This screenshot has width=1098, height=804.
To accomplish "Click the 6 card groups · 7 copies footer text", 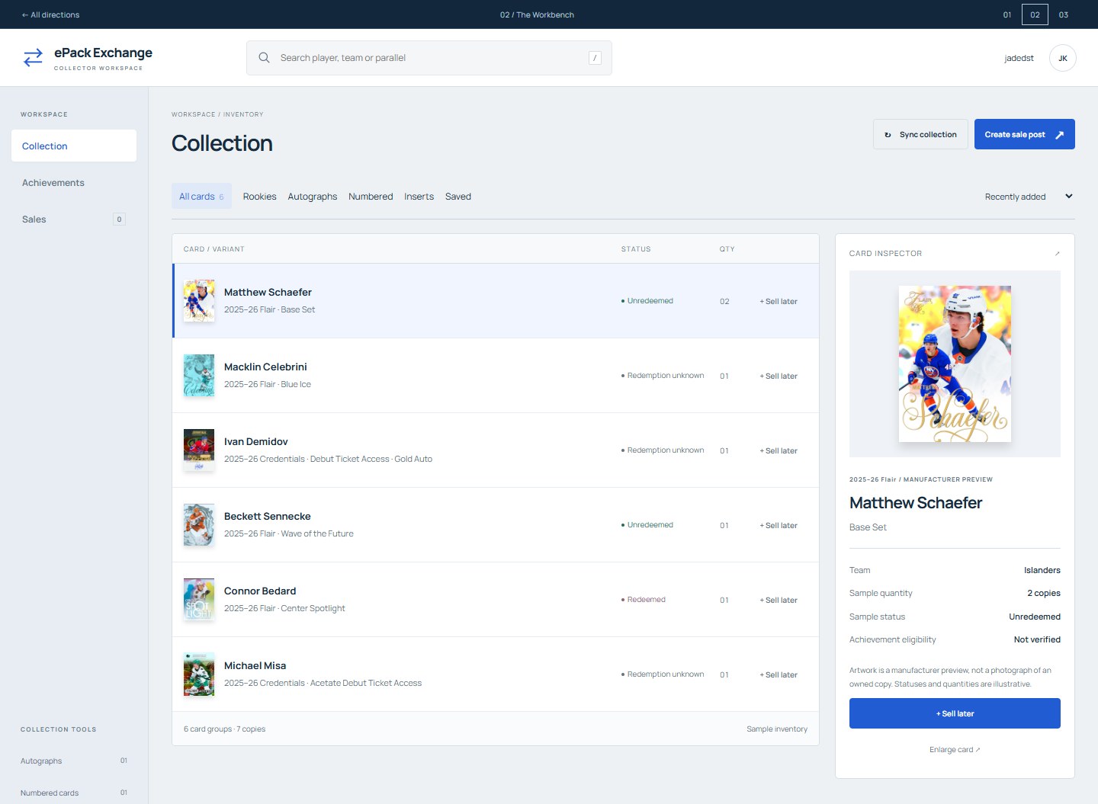I will 225,729.
